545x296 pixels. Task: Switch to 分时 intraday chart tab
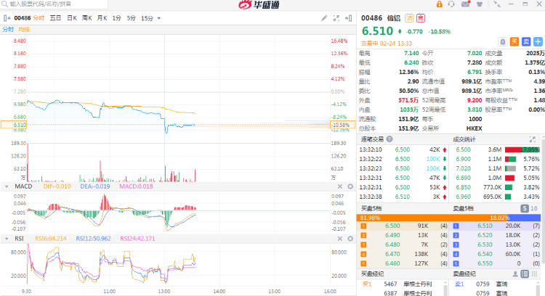pos(39,18)
